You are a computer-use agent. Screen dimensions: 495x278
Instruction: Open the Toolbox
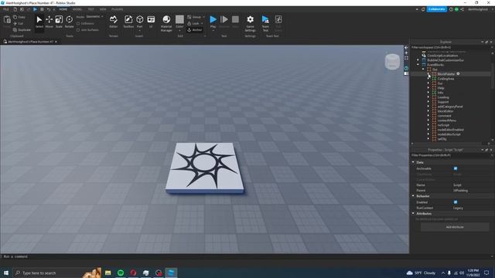point(128,22)
